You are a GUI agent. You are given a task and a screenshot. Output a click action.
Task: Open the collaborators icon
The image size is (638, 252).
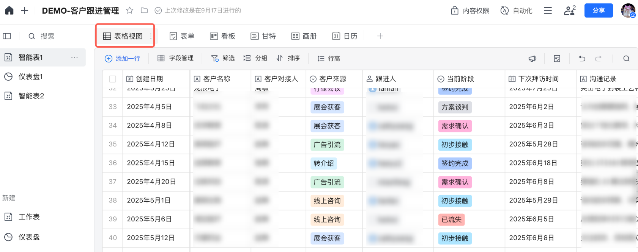569,11
